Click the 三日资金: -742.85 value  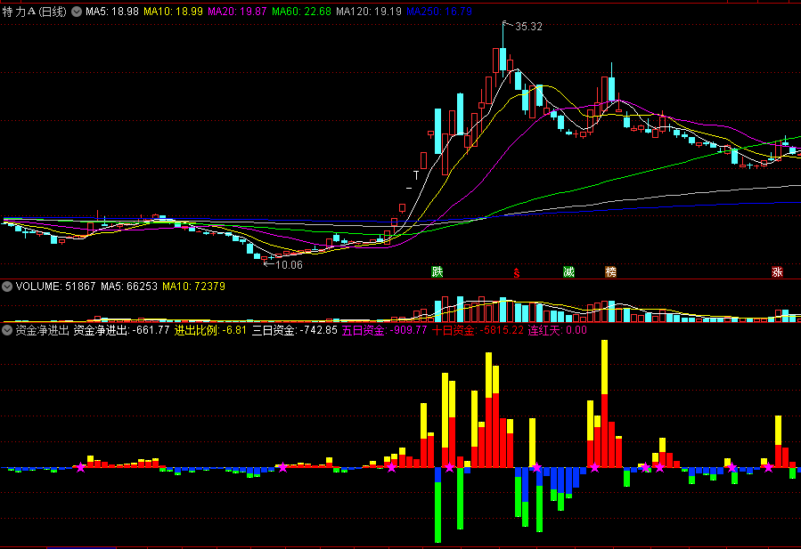pyautogui.click(x=295, y=330)
